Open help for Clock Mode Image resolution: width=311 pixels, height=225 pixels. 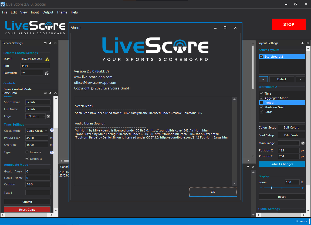(52, 130)
